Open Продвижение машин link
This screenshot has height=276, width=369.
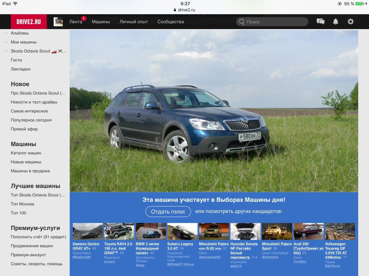32,246
